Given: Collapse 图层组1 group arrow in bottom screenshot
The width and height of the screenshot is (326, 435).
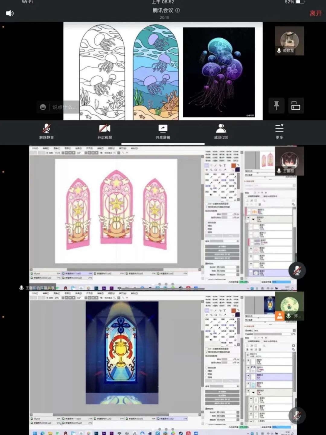Looking at the screenshot, I should point(253,392).
